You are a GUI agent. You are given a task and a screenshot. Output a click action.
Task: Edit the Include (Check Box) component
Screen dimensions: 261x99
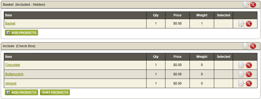[246, 46]
